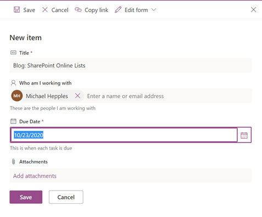
Task: Click the Due Date field showing 10/23/2020
Action: pyautogui.click(x=124, y=135)
